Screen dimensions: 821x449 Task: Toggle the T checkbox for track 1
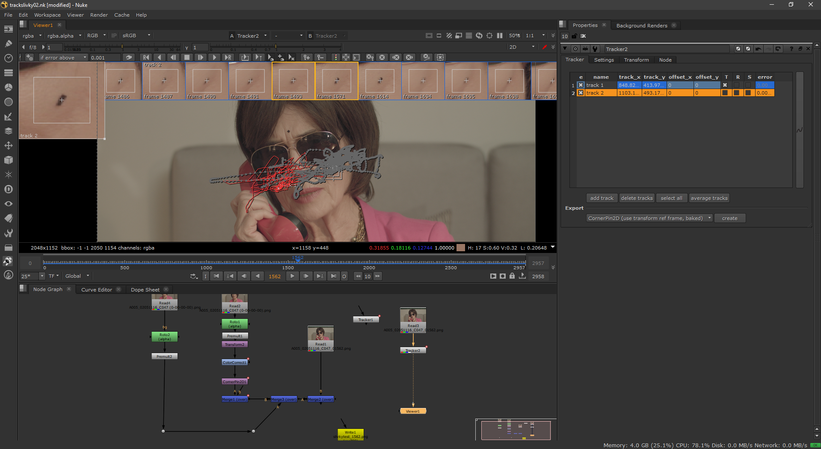point(725,85)
